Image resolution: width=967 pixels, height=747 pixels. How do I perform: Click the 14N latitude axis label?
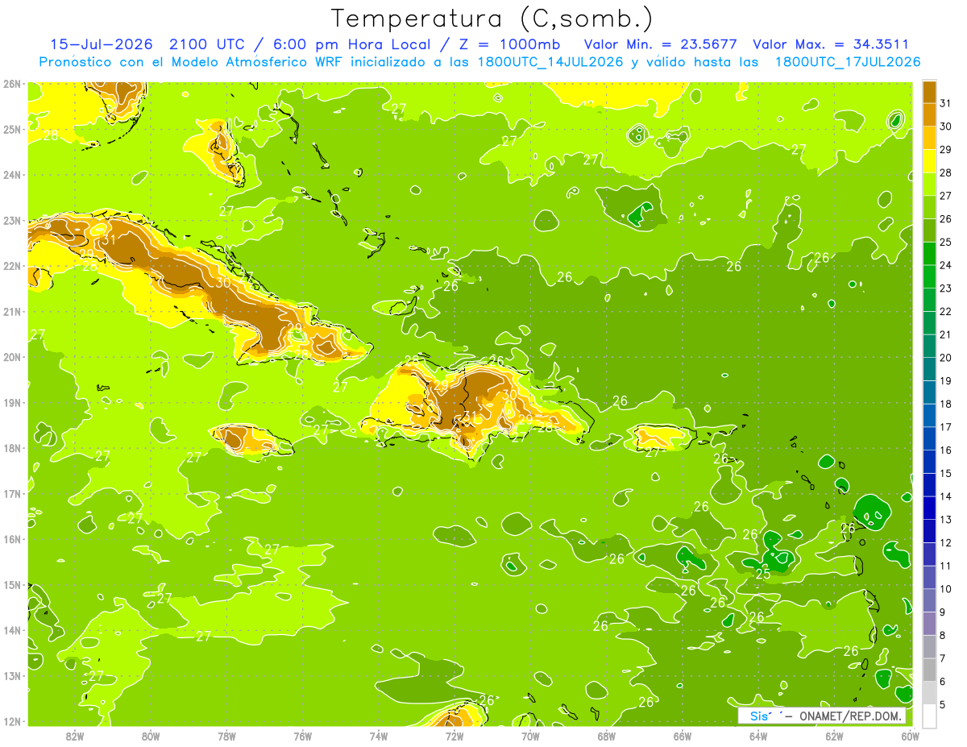12,630
